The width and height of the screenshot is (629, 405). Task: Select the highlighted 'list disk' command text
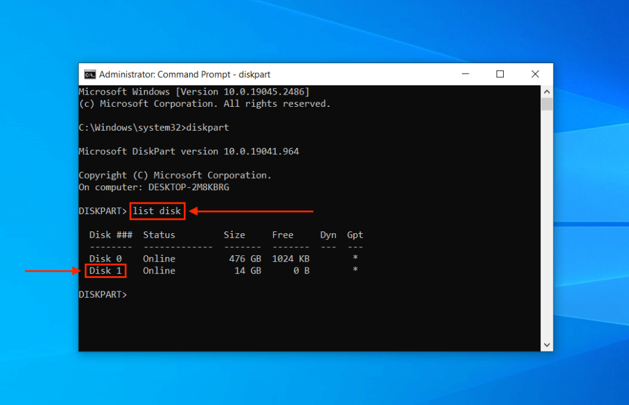pos(157,211)
